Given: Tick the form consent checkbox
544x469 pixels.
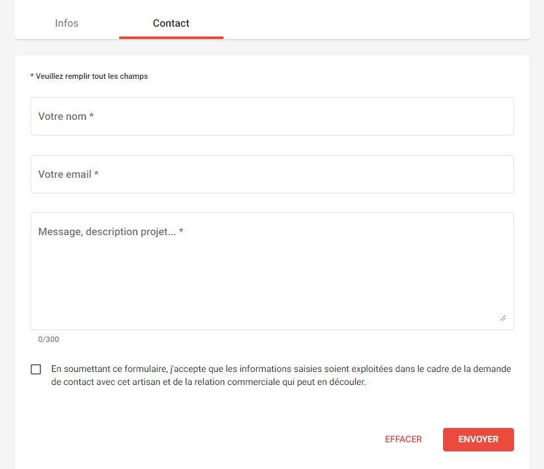Looking at the screenshot, I should (x=36, y=369).
